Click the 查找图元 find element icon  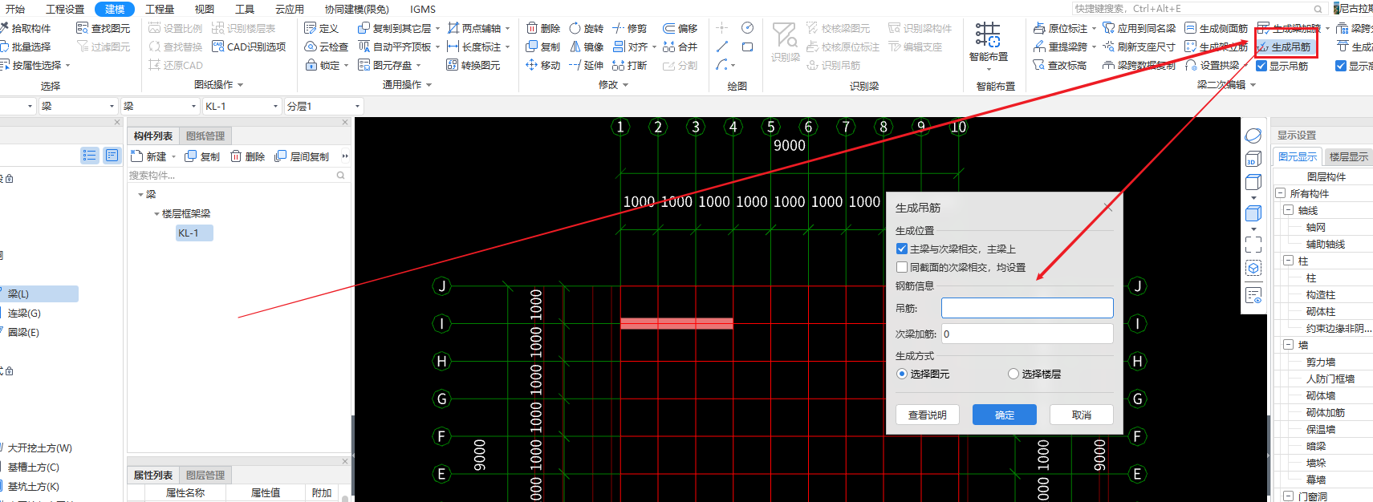pyautogui.click(x=82, y=28)
